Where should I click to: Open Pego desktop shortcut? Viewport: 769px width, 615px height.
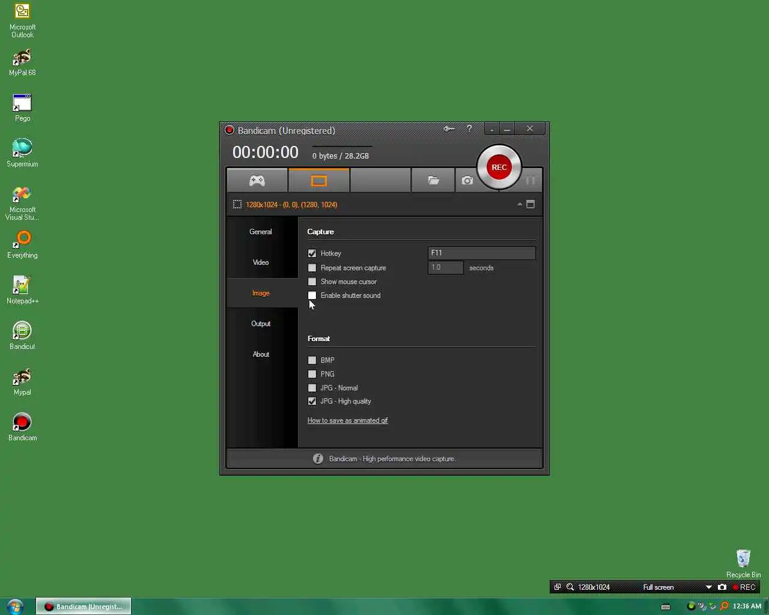(x=22, y=108)
